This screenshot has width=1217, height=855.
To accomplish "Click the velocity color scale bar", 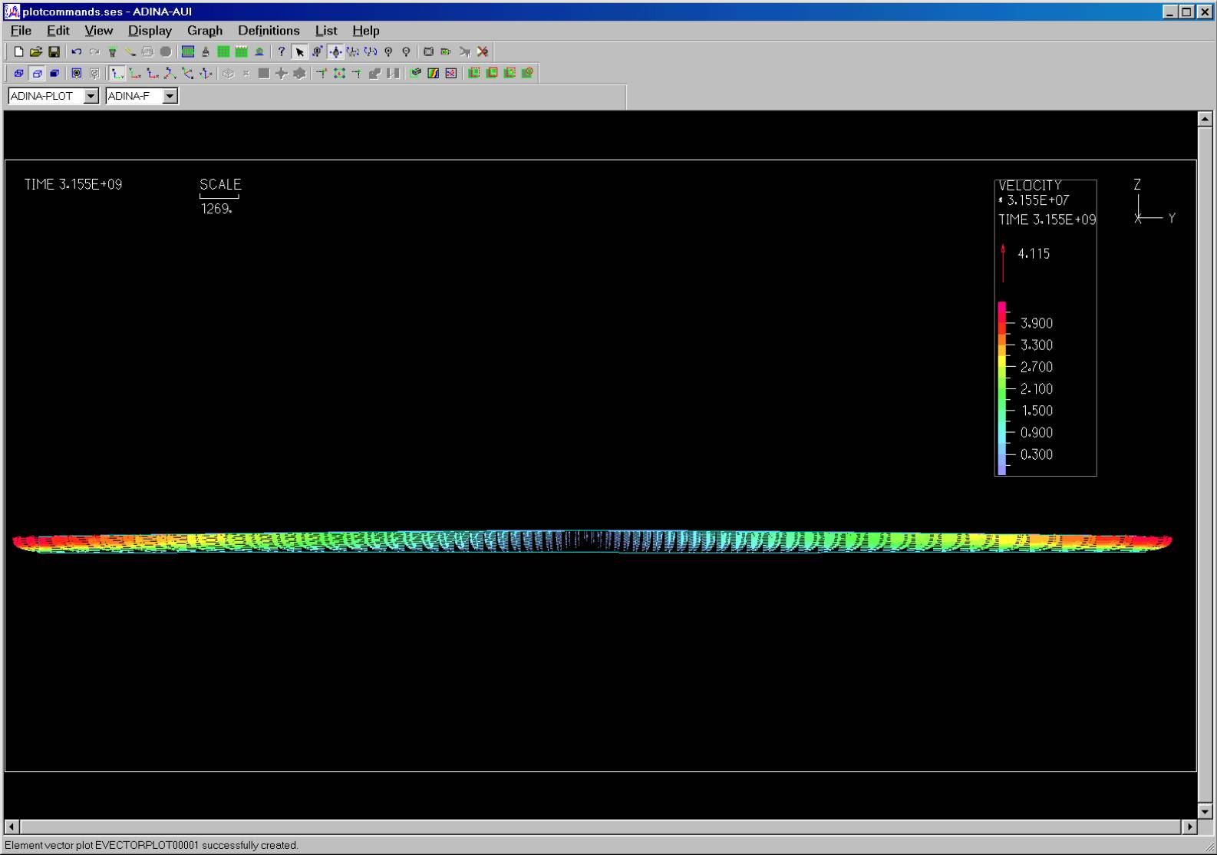I will [1002, 388].
